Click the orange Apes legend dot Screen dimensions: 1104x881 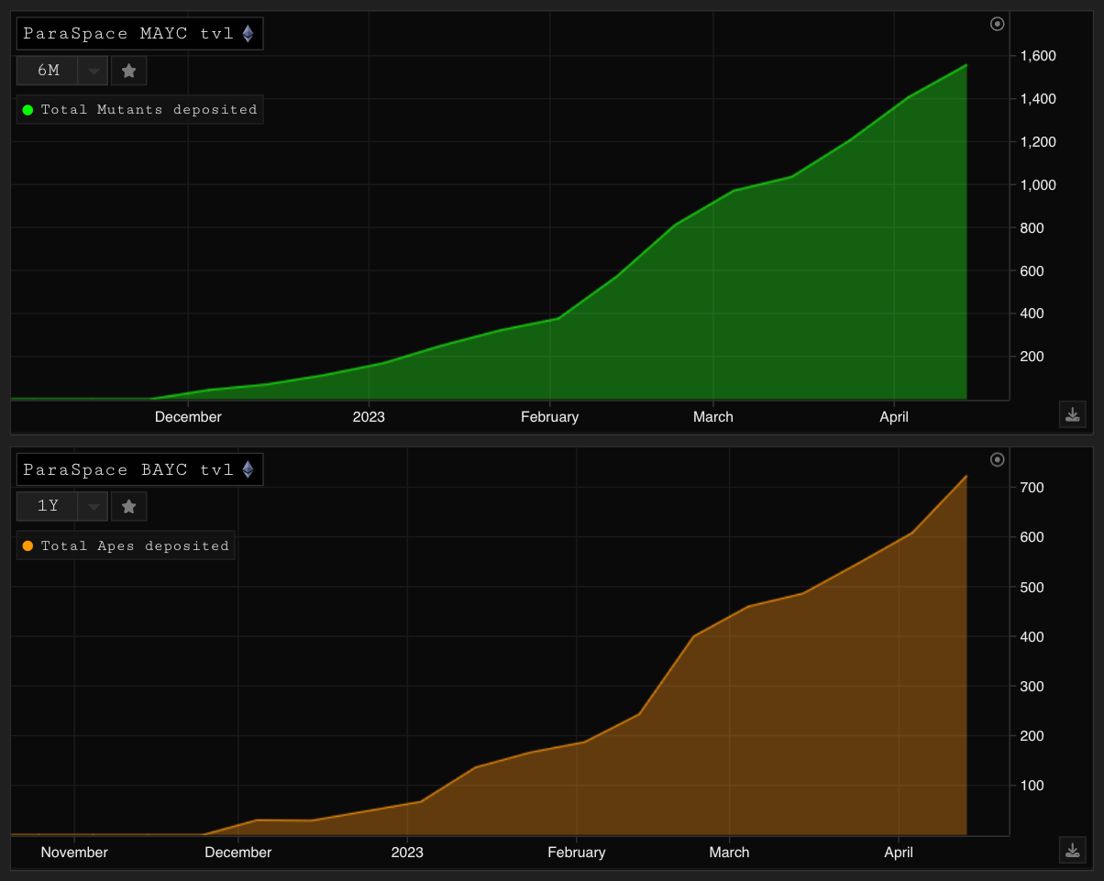(x=28, y=546)
